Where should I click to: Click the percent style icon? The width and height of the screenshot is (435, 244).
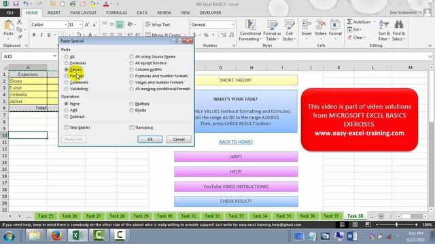[206, 35]
